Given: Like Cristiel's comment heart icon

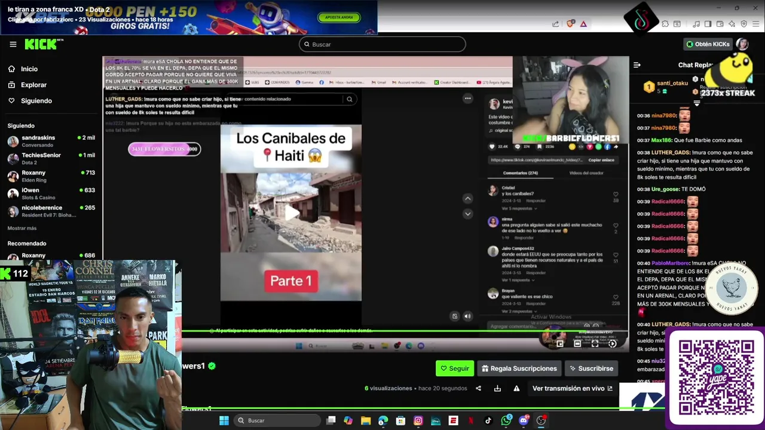Looking at the screenshot, I should (616, 194).
